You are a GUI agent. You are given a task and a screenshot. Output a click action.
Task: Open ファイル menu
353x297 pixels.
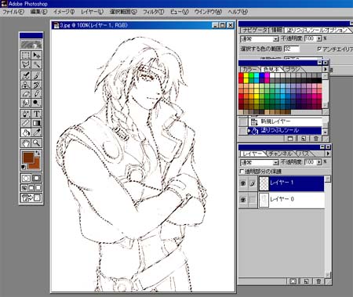tap(13, 12)
